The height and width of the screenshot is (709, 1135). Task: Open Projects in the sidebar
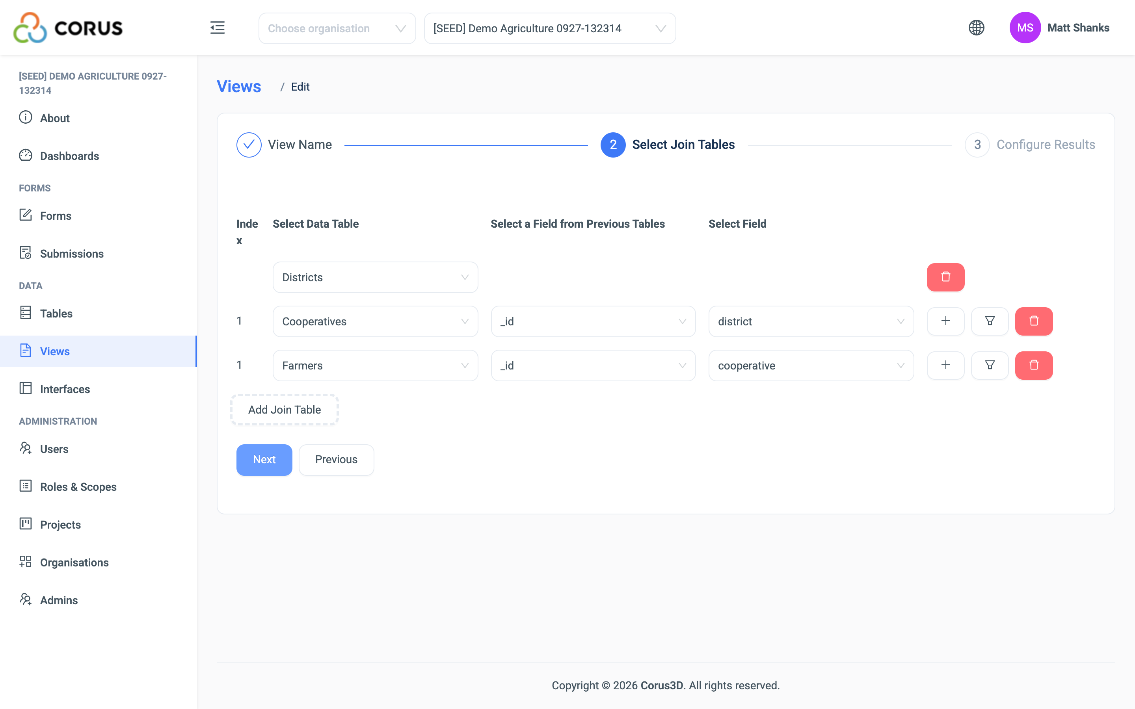[99, 525]
